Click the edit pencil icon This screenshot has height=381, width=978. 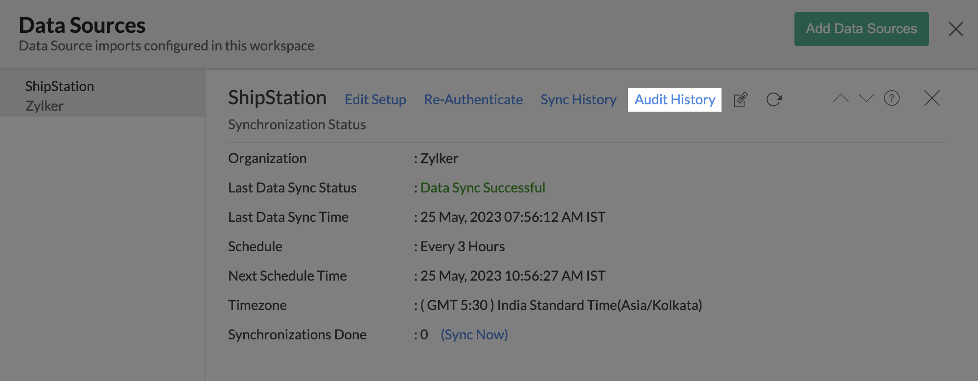(741, 99)
